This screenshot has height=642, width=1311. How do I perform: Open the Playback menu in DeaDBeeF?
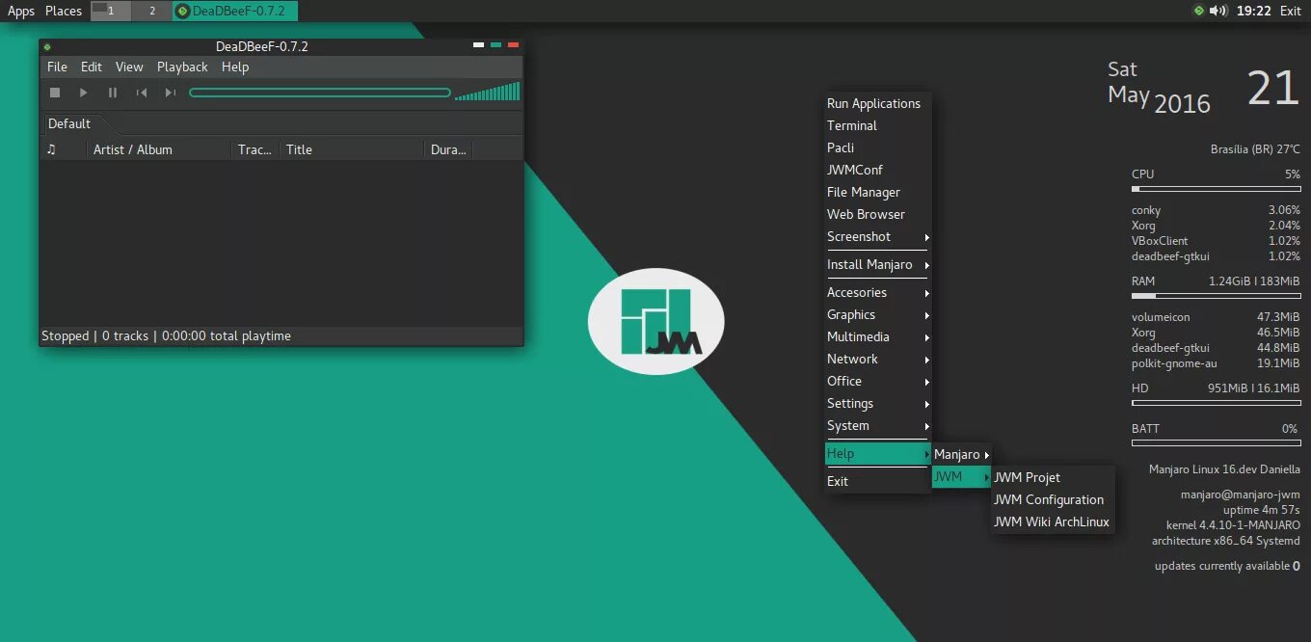[182, 67]
